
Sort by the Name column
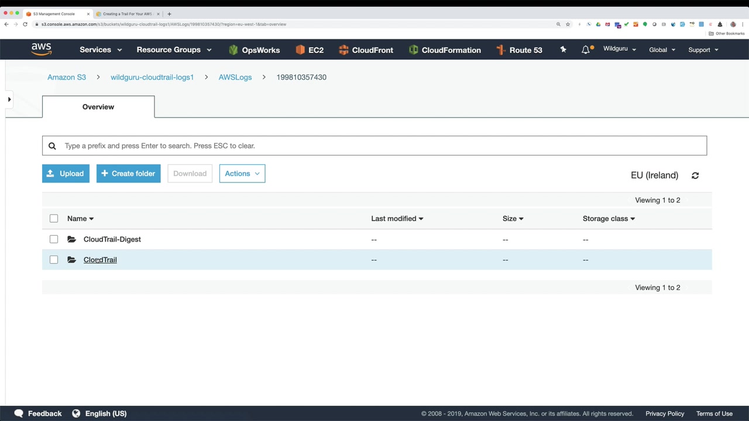(80, 219)
